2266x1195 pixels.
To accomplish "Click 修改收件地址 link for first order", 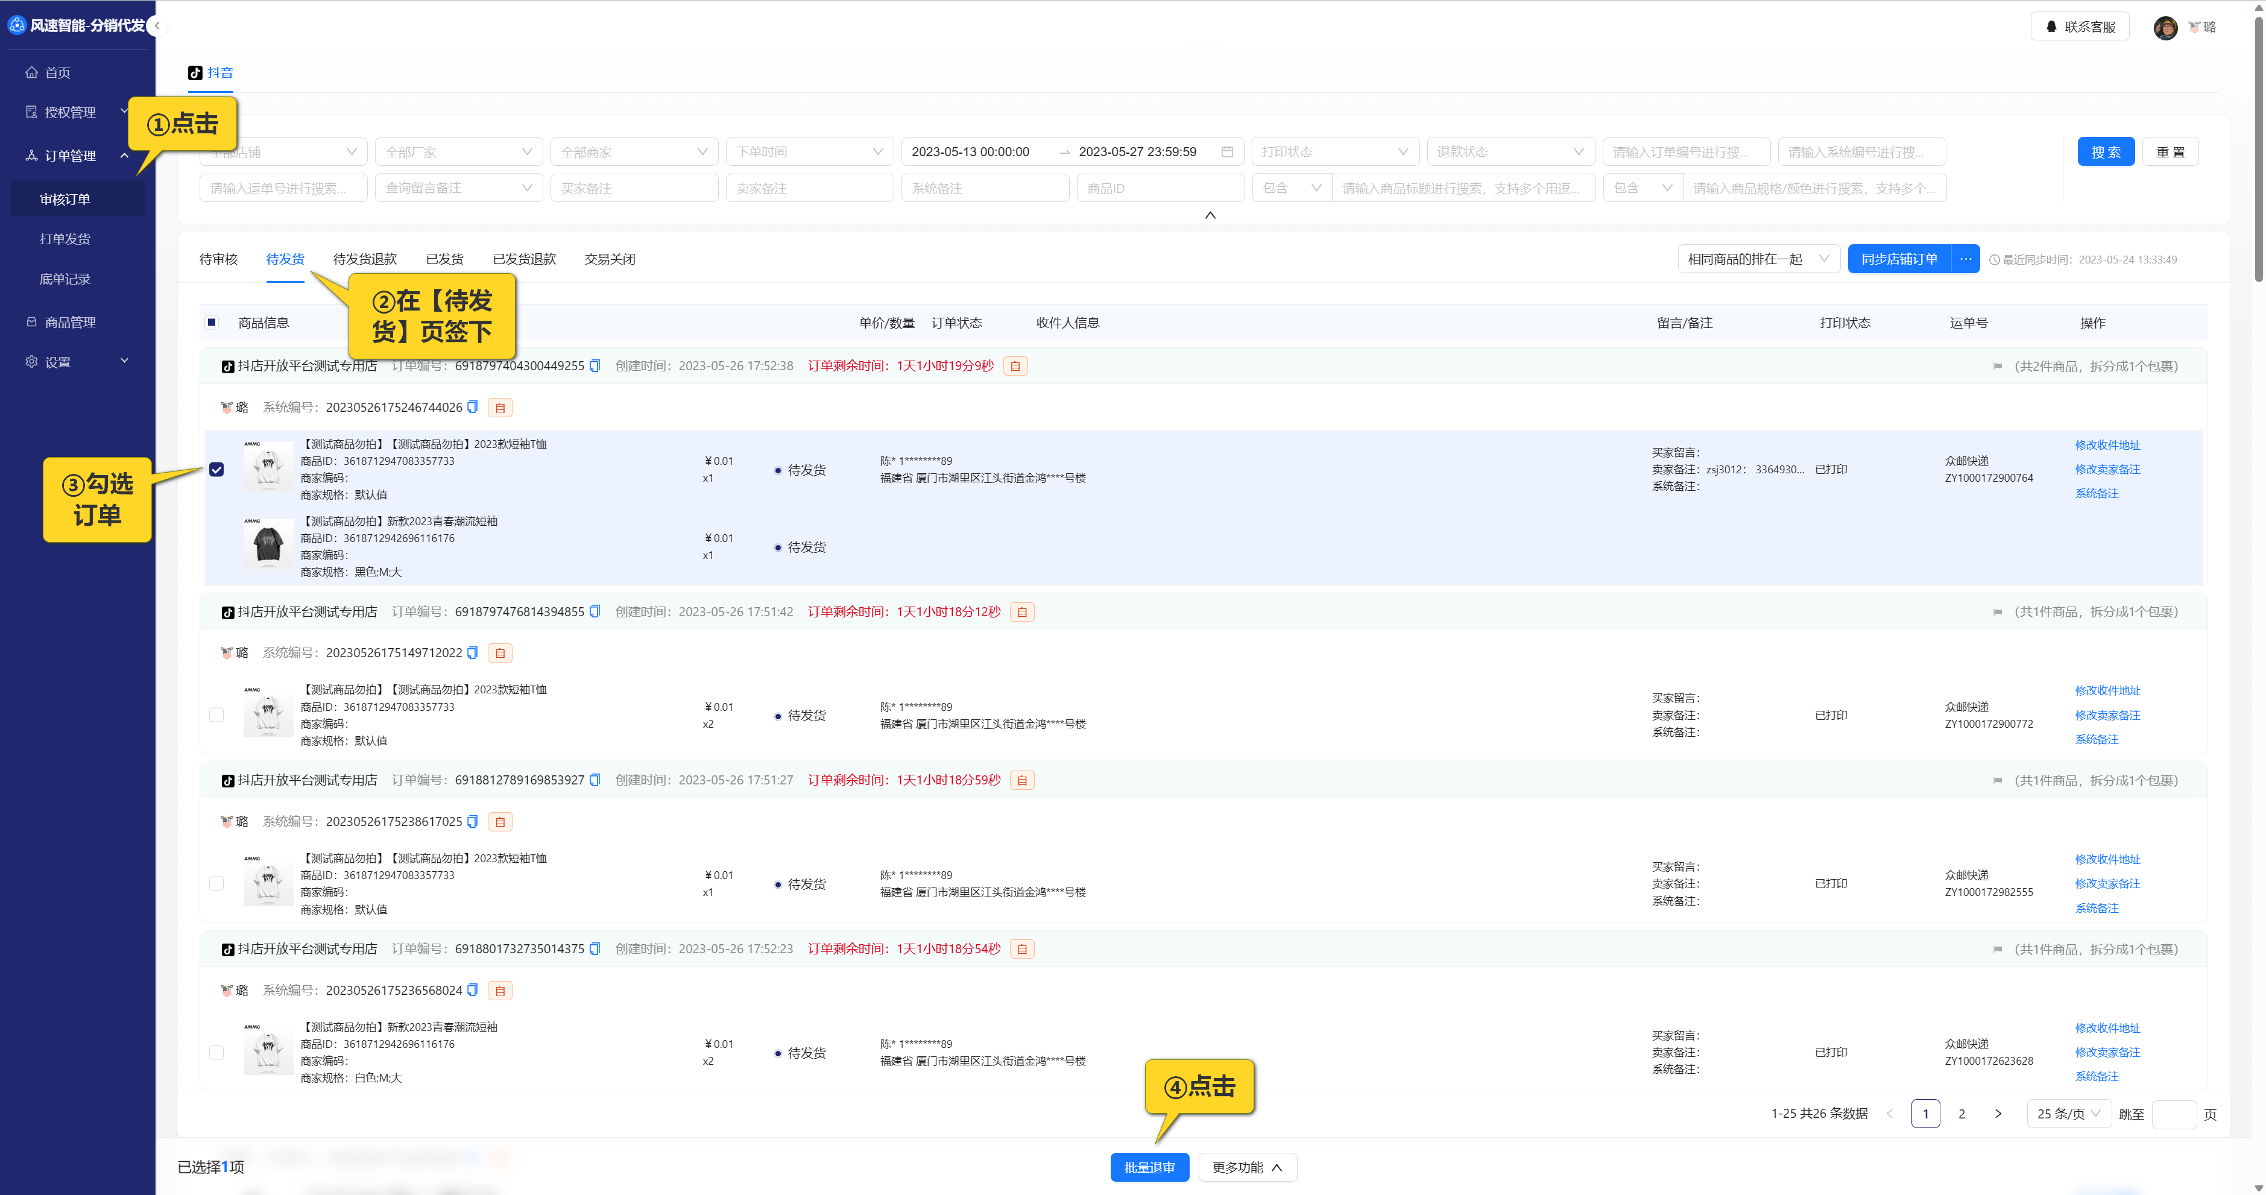I will [2107, 445].
